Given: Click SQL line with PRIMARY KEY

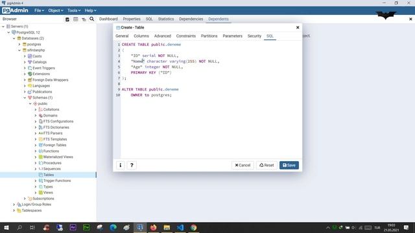Looking at the screenshot, I should tap(151, 72).
